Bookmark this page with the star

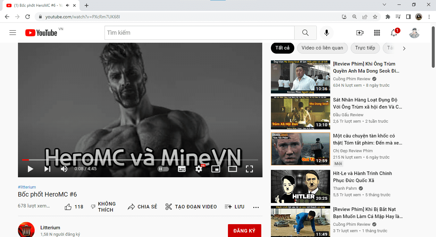(x=375, y=17)
